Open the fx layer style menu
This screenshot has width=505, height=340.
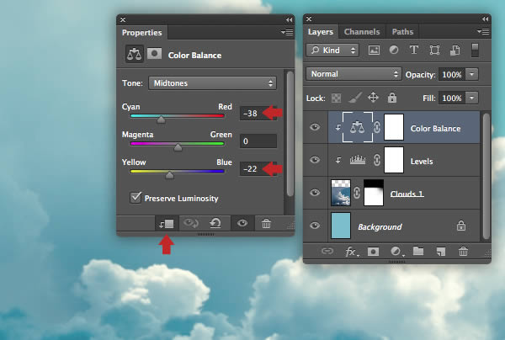pyautogui.click(x=351, y=252)
